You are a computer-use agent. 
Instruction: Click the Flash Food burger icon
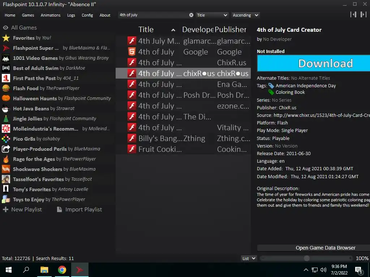tap(6, 88)
